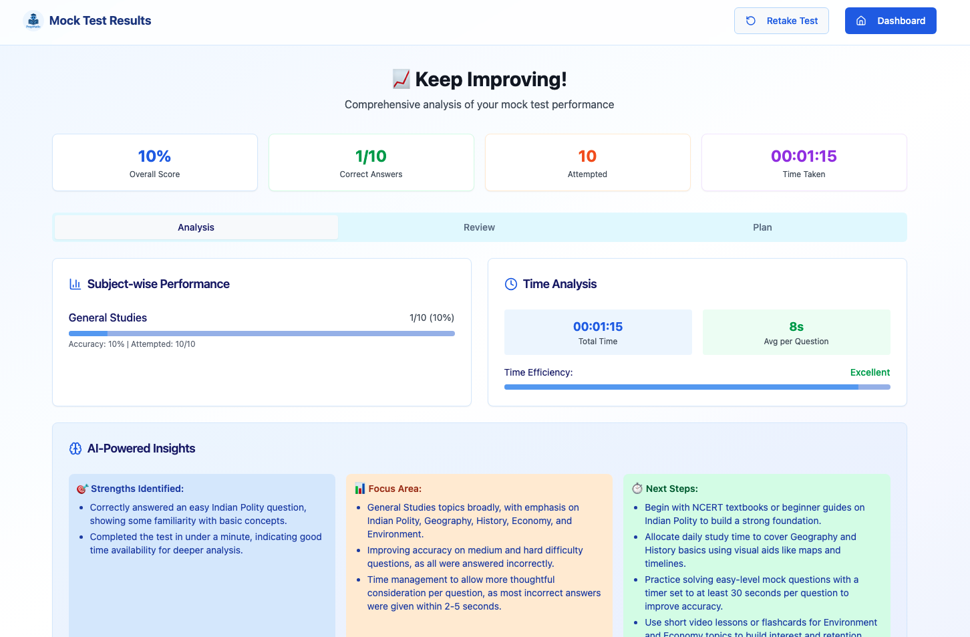The height and width of the screenshot is (637, 970).
Task: Click the Subject-wise Performance heading
Action: pyautogui.click(x=158, y=284)
